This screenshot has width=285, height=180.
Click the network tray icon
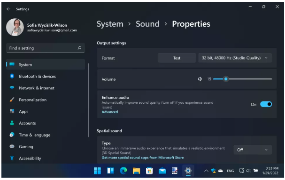pos(241,171)
